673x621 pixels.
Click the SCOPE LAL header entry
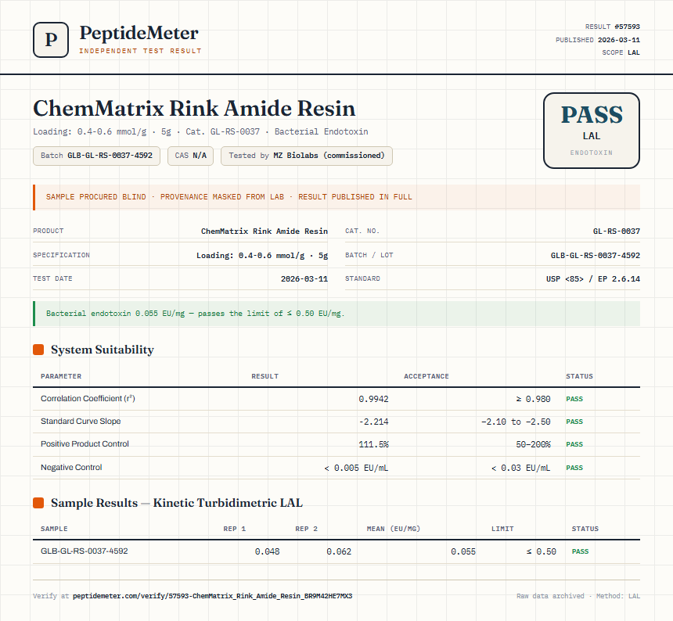pyautogui.click(x=621, y=52)
